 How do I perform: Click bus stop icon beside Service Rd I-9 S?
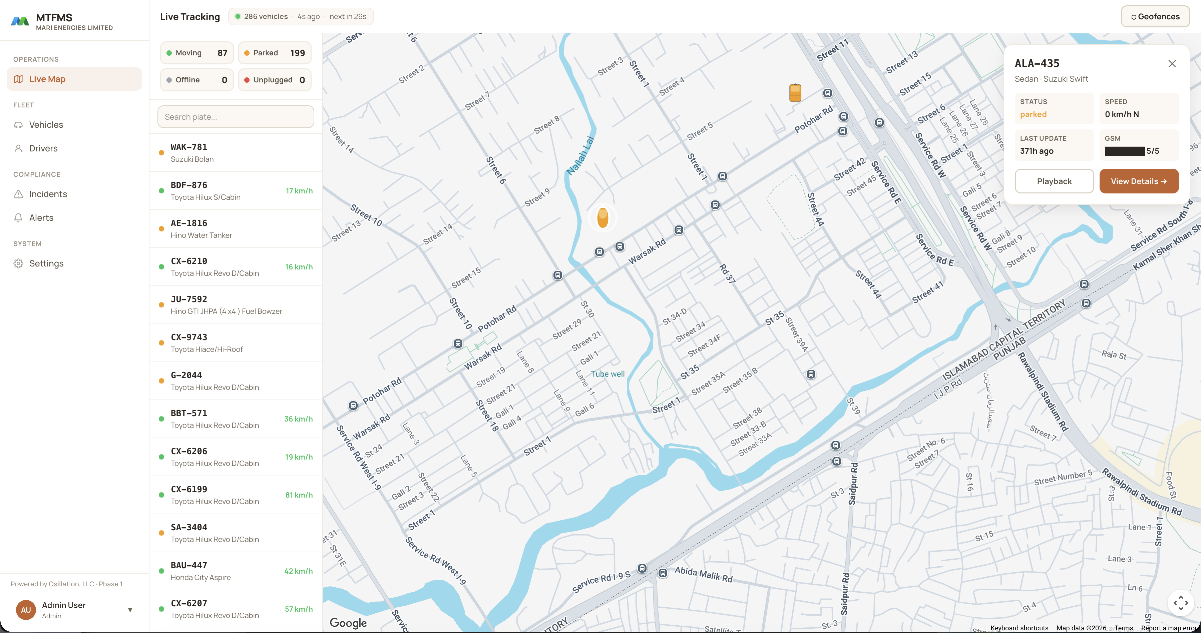(x=642, y=568)
